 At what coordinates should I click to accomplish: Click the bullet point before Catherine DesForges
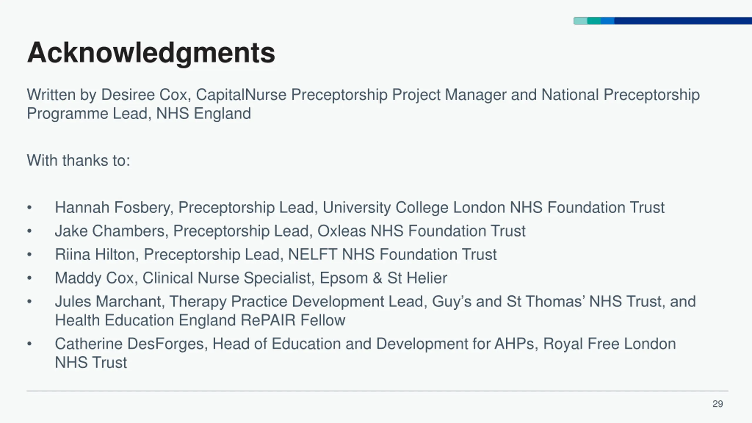[29, 344]
